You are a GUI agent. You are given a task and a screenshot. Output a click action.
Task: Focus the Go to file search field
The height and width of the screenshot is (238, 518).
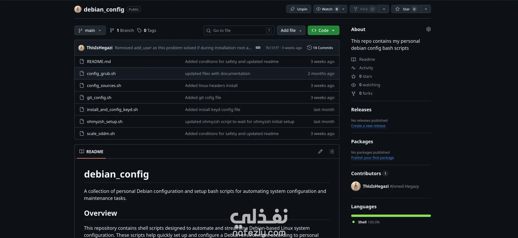click(x=239, y=30)
